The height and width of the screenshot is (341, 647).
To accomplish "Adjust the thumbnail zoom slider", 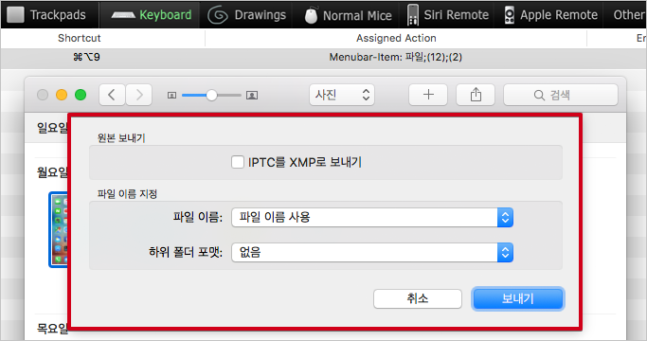I will point(211,96).
